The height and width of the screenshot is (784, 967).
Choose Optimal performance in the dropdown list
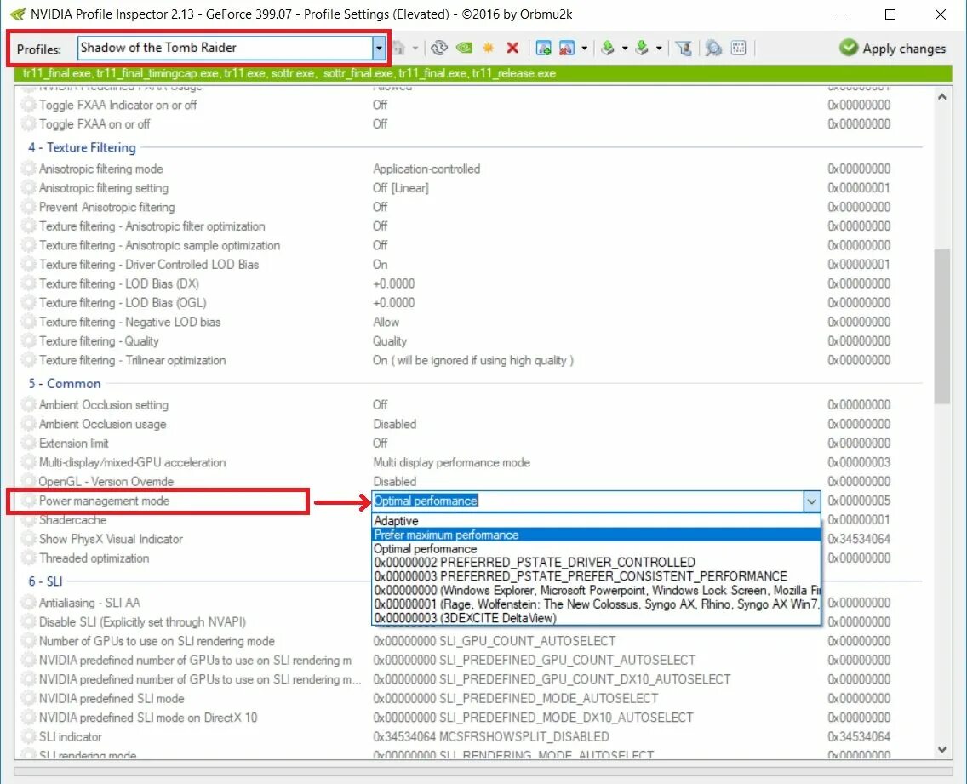coord(596,548)
